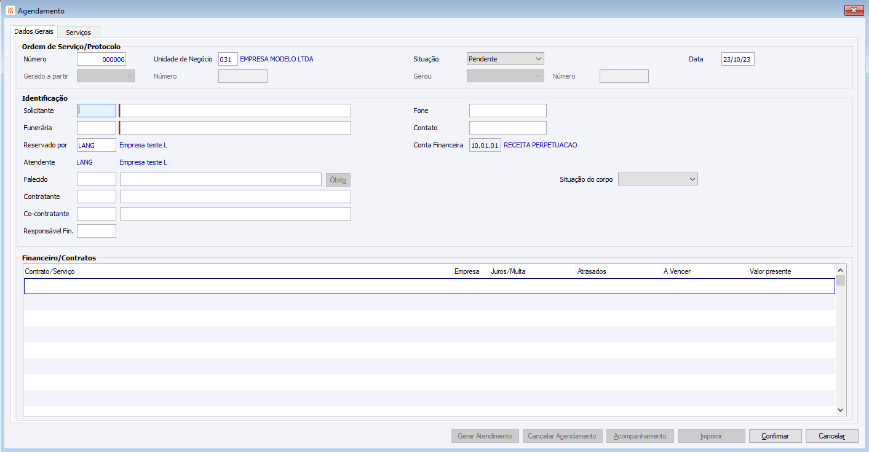Click the Empresa column header

tap(471, 271)
